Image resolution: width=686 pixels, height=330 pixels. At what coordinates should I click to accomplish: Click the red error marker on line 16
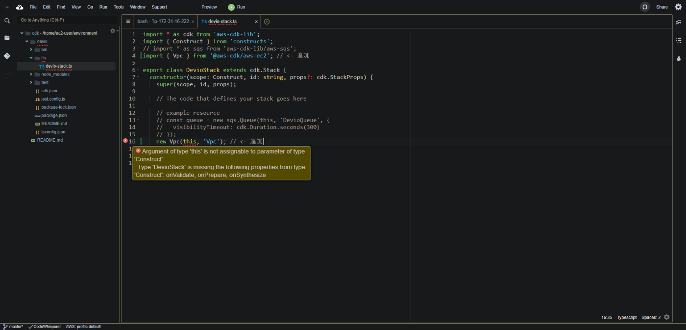click(125, 141)
